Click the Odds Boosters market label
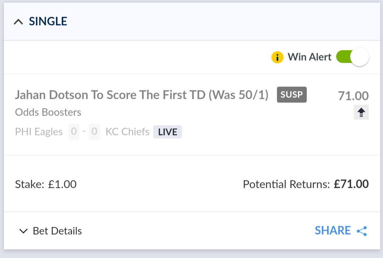The image size is (383, 258). [x=48, y=112]
